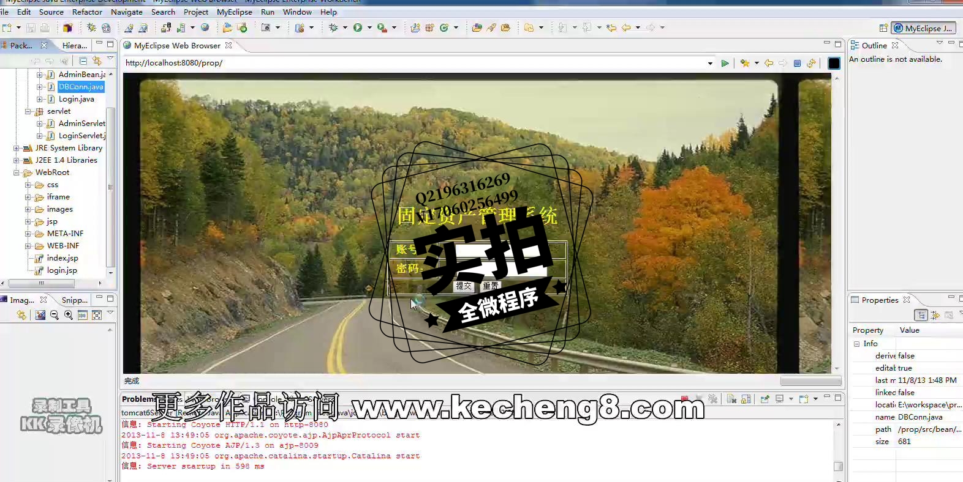Click the Package Explorer horizontal scrollbar
The image size is (963, 482).
pos(41,283)
